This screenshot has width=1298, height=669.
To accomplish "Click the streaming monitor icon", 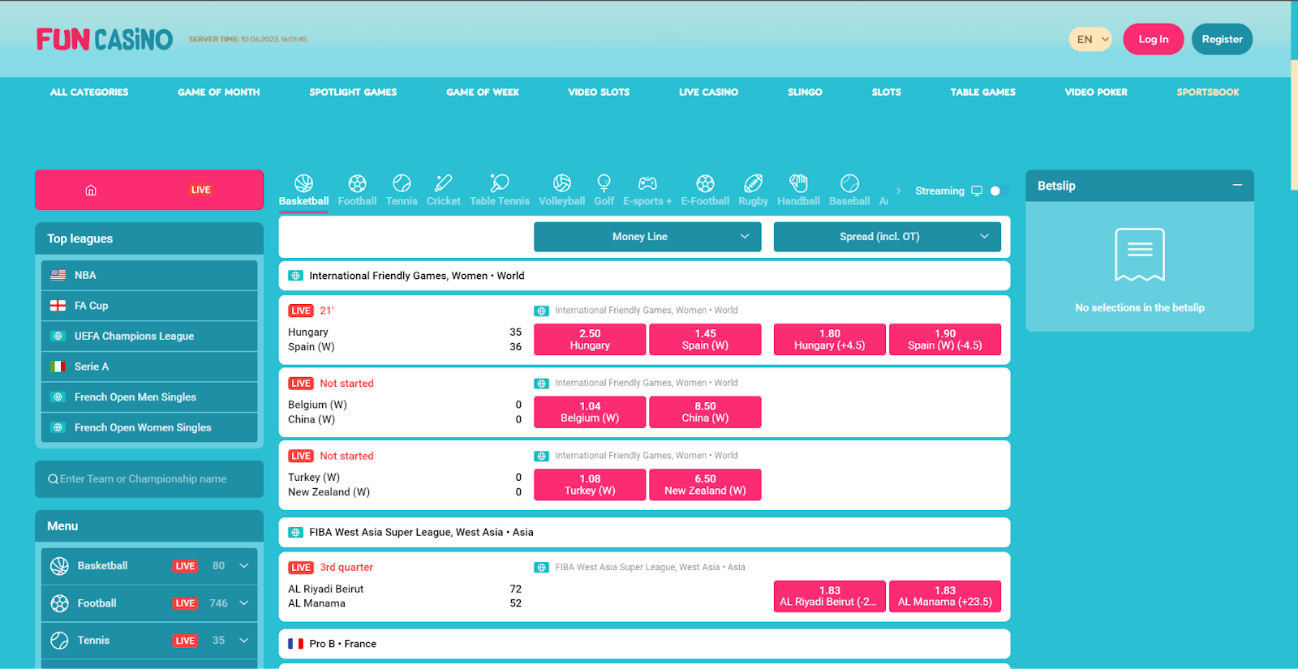I will point(977,191).
